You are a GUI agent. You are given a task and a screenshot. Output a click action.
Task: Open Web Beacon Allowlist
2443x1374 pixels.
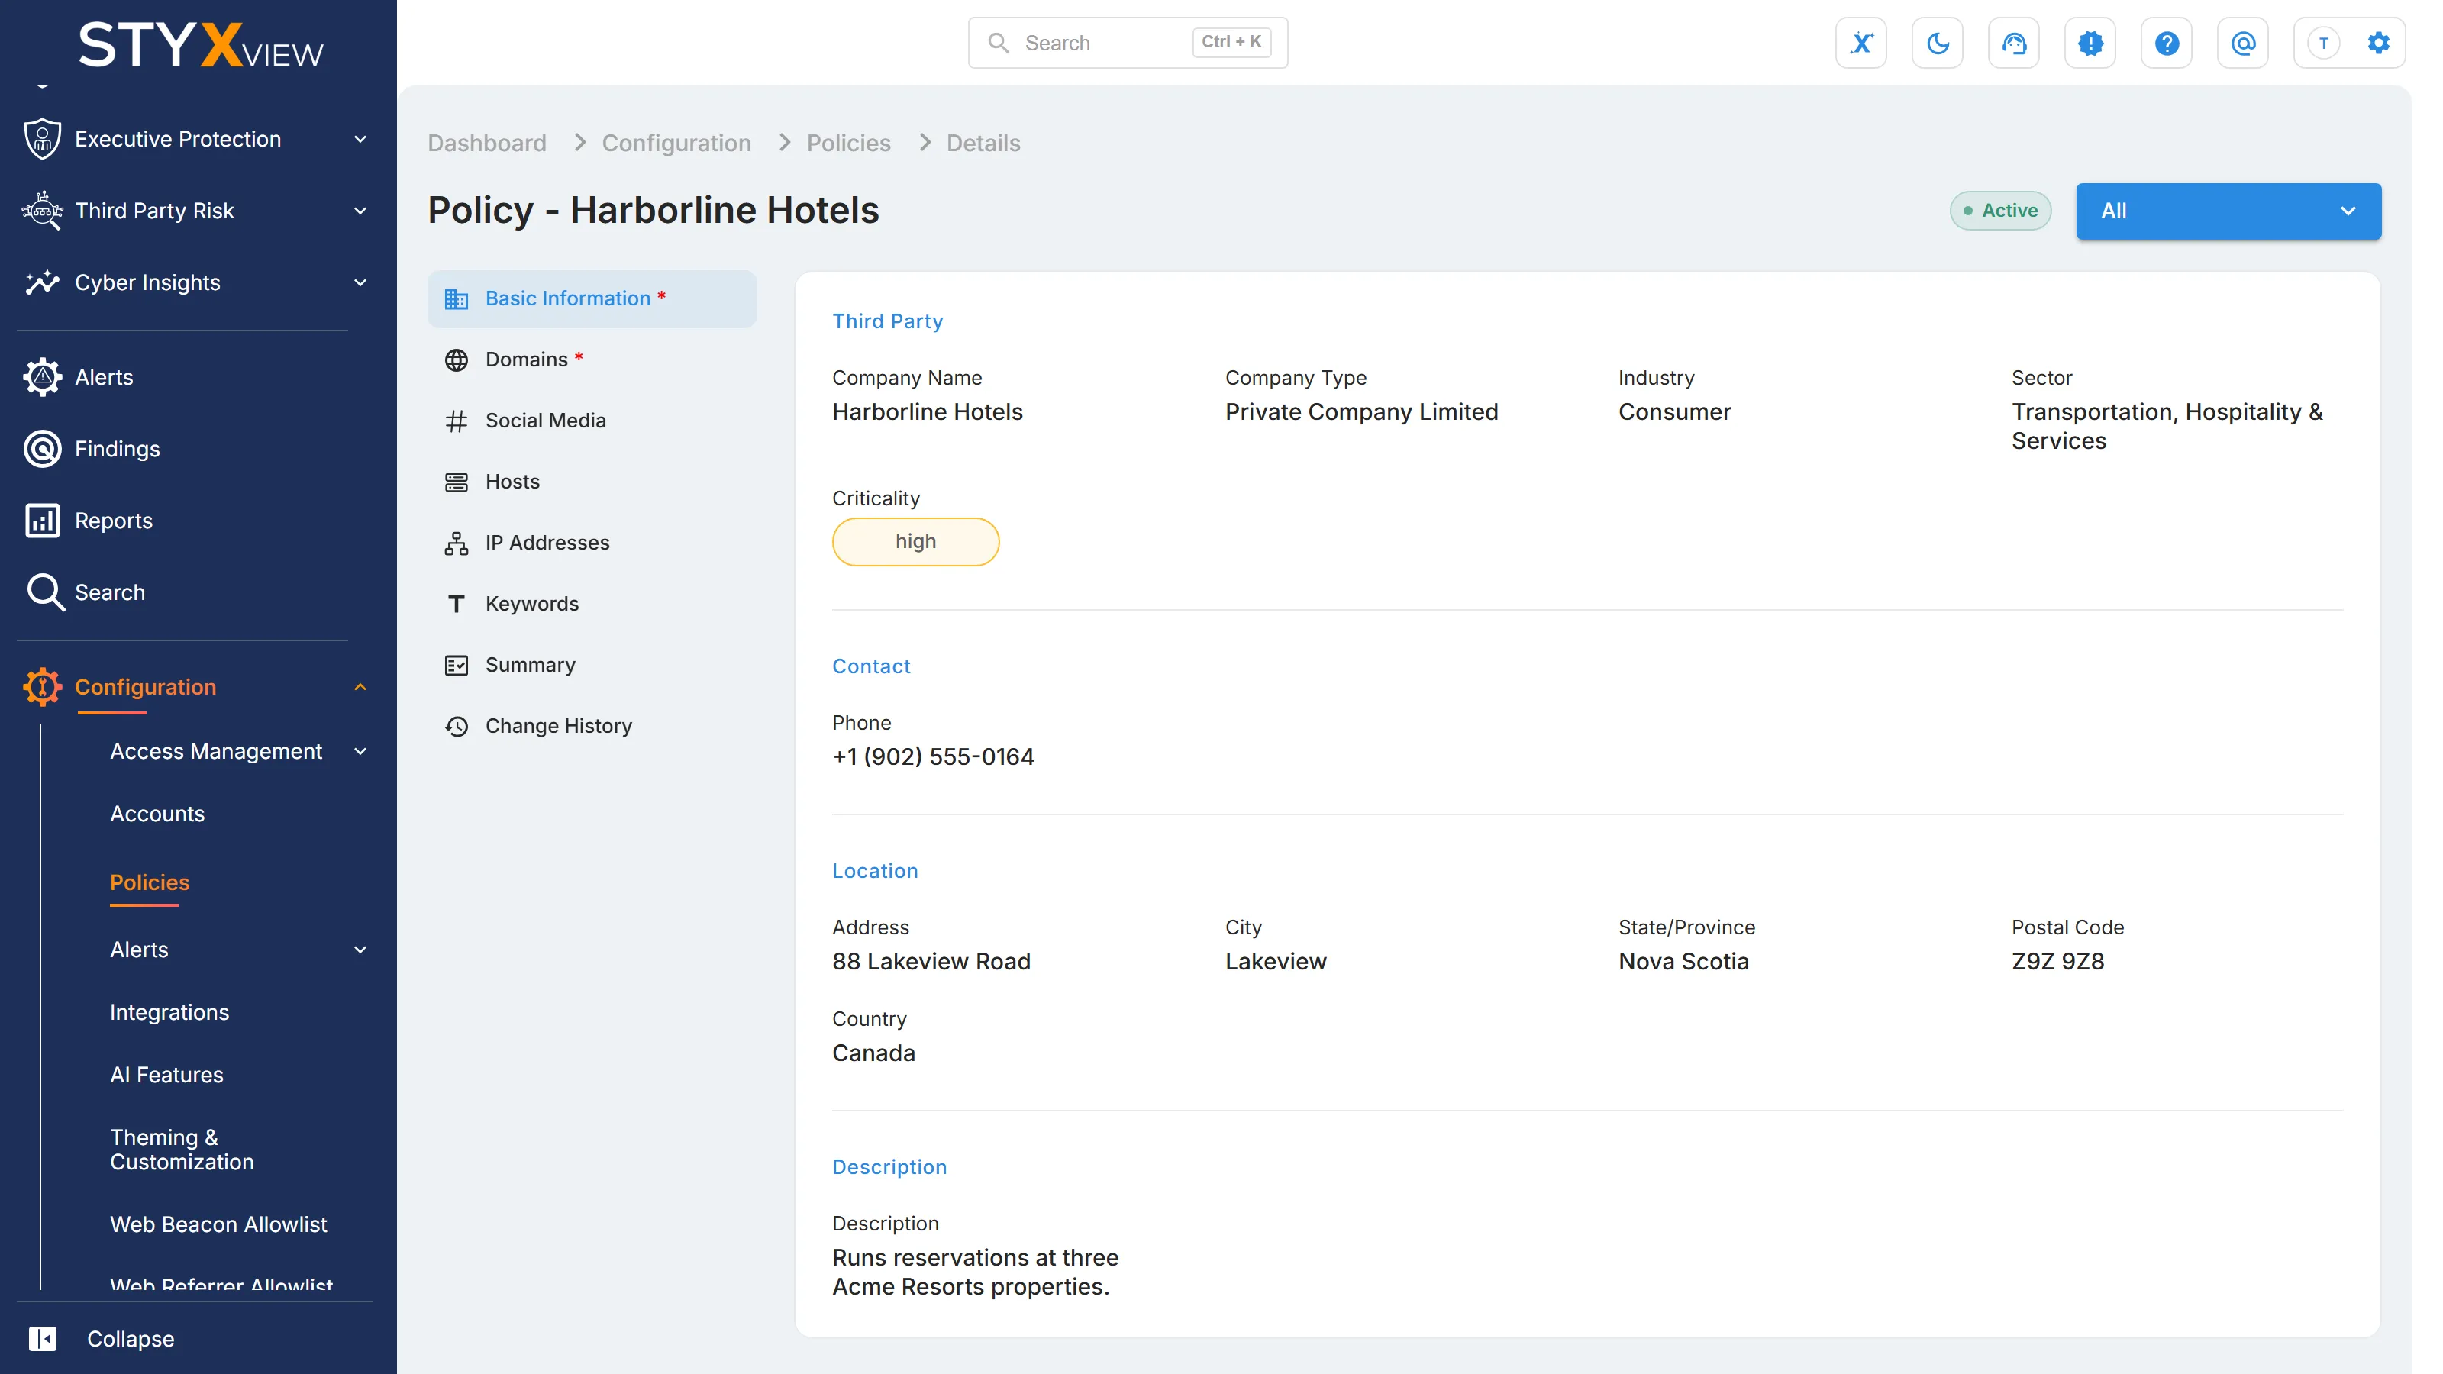pos(218,1225)
